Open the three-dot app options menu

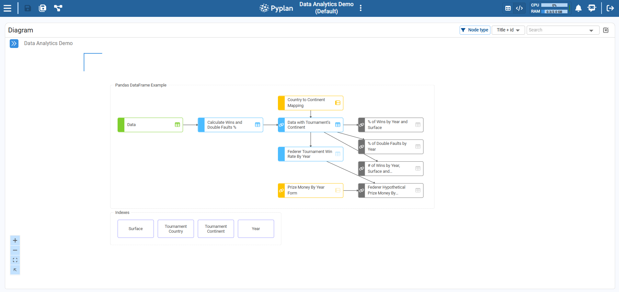point(361,8)
